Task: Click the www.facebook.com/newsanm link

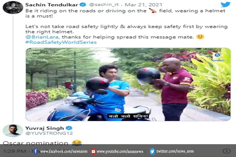Action: tap(64, 151)
